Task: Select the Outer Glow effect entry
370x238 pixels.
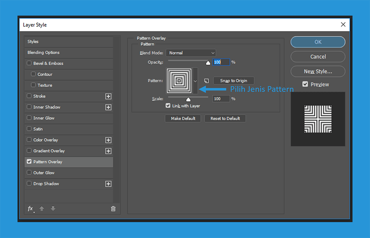Action: coord(69,173)
